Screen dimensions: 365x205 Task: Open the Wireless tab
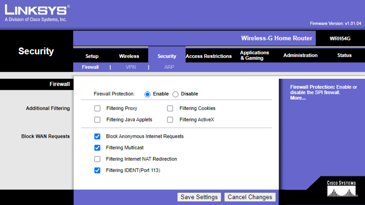click(x=129, y=56)
